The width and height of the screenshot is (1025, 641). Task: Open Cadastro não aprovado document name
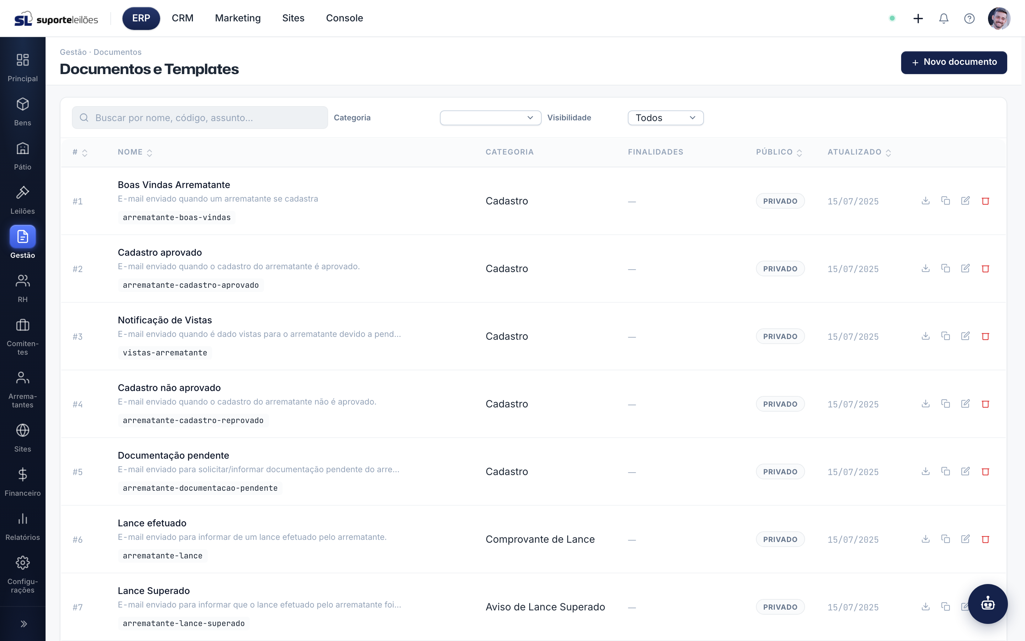tap(169, 387)
